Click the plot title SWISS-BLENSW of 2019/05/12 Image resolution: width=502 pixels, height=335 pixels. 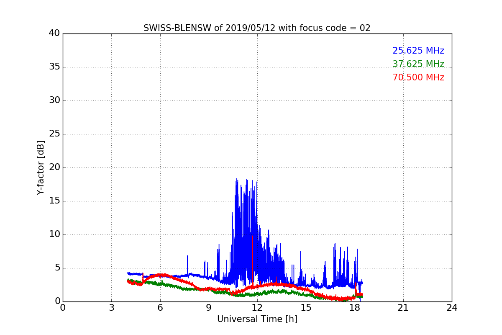coord(257,28)
